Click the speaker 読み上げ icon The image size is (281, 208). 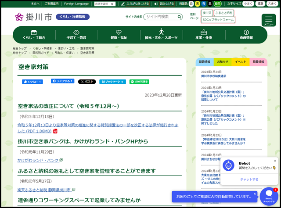click(x=156, y=4)
